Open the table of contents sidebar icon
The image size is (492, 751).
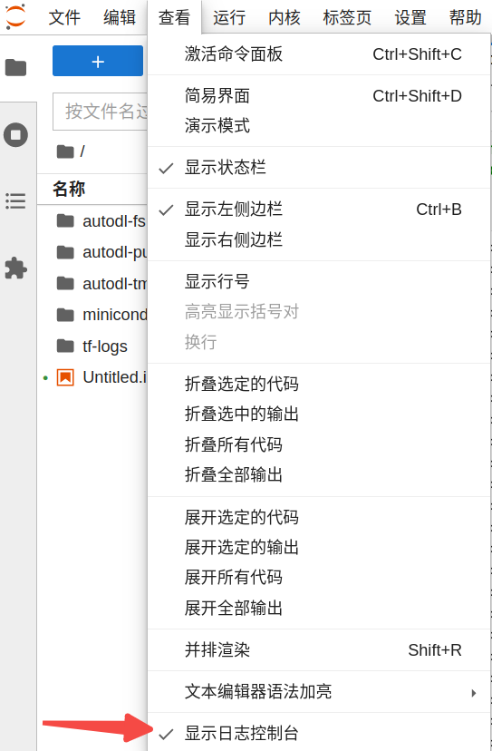click(x=15, y=200)
